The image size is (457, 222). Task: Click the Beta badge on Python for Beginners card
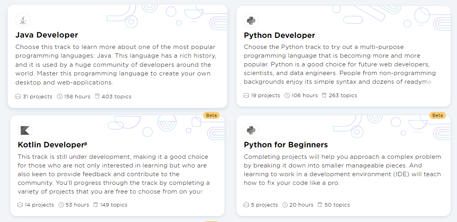click(438, 115)
